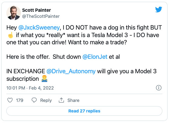Open the @ElonJet mention link
The height and width of the screenshot is (123, 169).
[95, 57]
